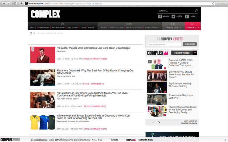Open the Pants Are Overrated article title

click(95, 72)
